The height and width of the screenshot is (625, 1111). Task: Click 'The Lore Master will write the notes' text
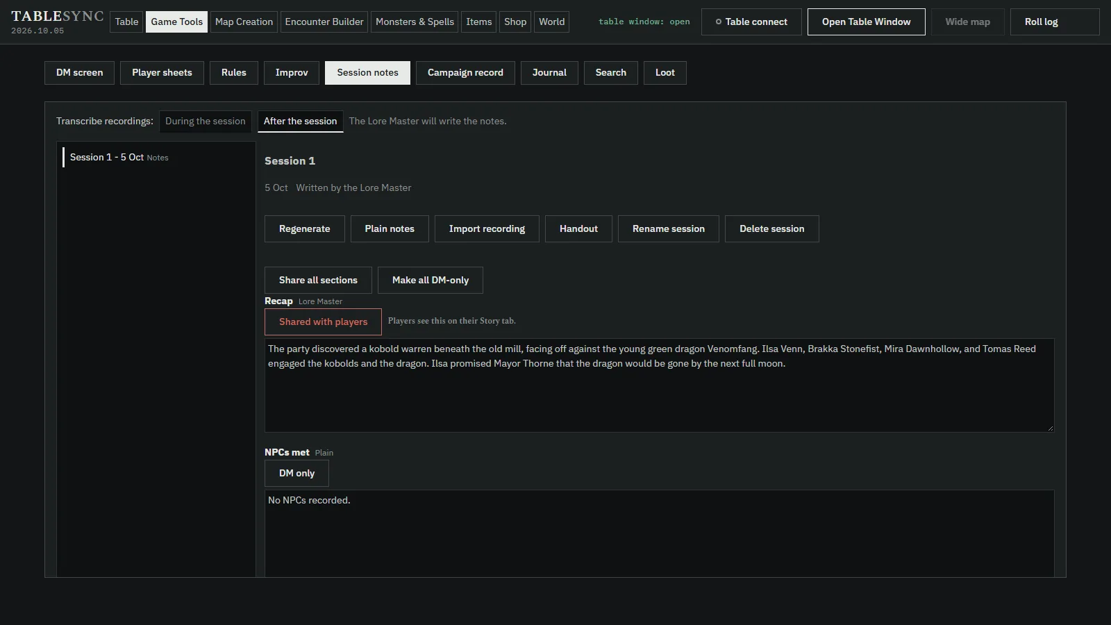point(428,121)
